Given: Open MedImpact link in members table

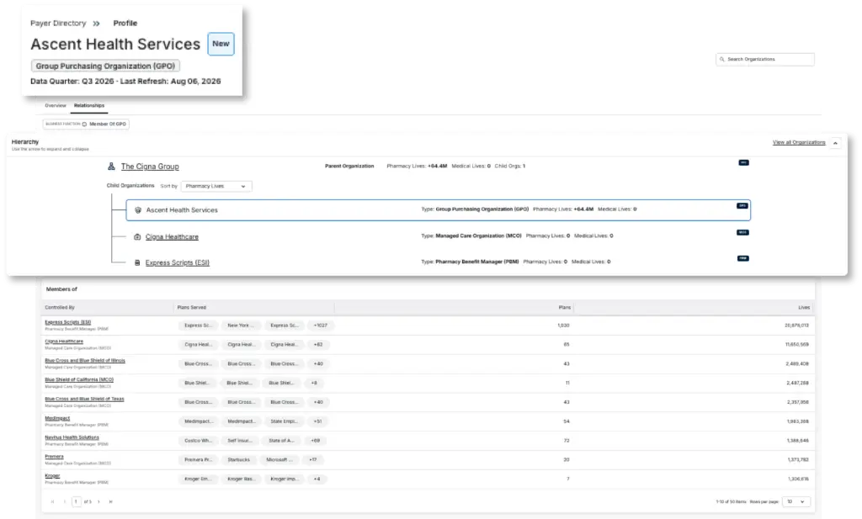Looking at the screenshot, I should [x=57, y=418].
